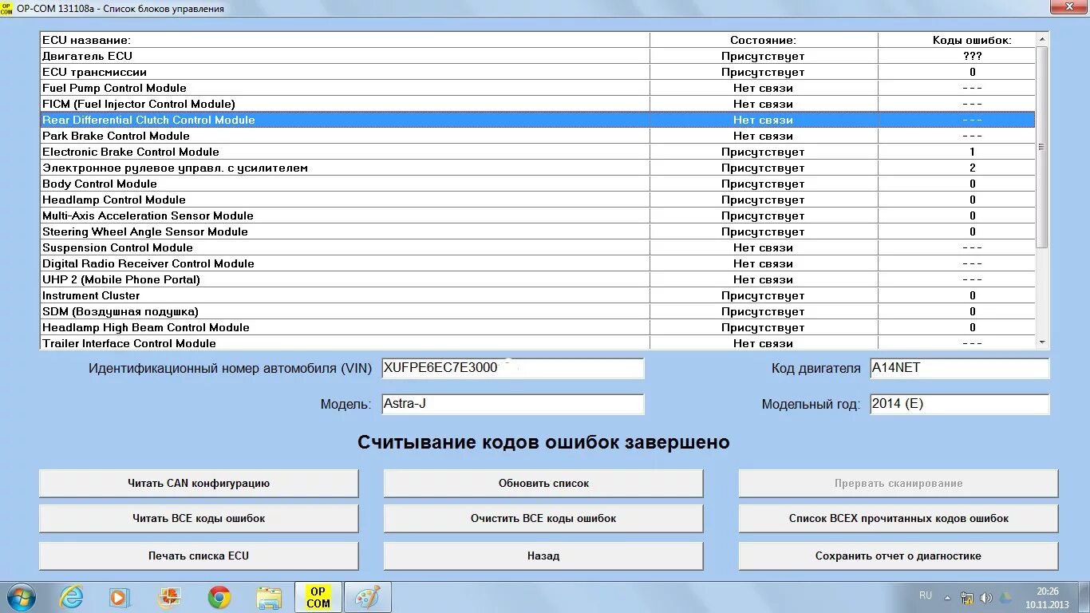Select 'Headlamp High Beam Control Module' row
This screenshot has width=1090, height=613.
(x=538, y=327)
